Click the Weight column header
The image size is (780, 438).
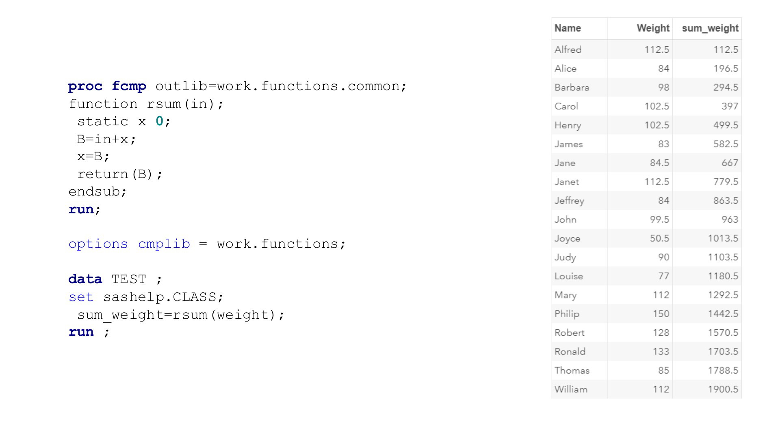click(652, 28)
